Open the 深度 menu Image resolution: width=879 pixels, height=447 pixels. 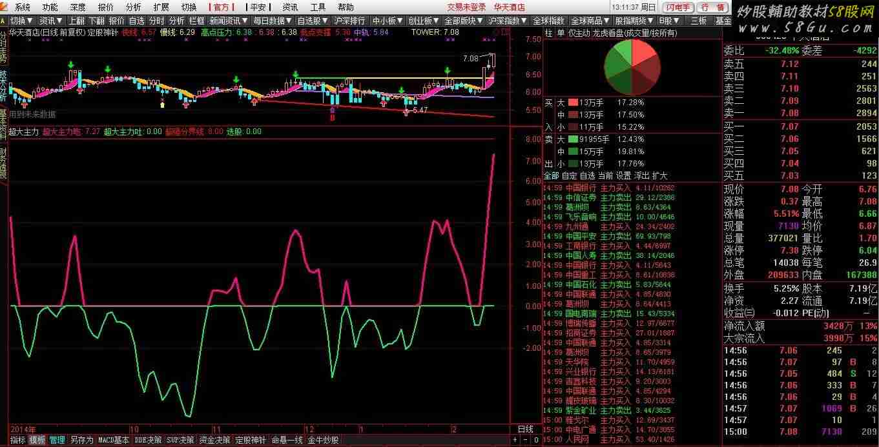pyautogui.click(x=78, y=7)
